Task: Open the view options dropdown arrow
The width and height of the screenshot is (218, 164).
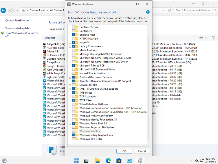Action: click(x=206, y=38)
